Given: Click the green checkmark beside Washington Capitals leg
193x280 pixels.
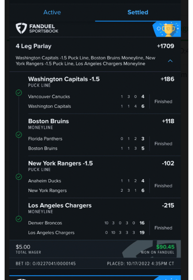Looking at the screenshot, I should click(19, 93).
